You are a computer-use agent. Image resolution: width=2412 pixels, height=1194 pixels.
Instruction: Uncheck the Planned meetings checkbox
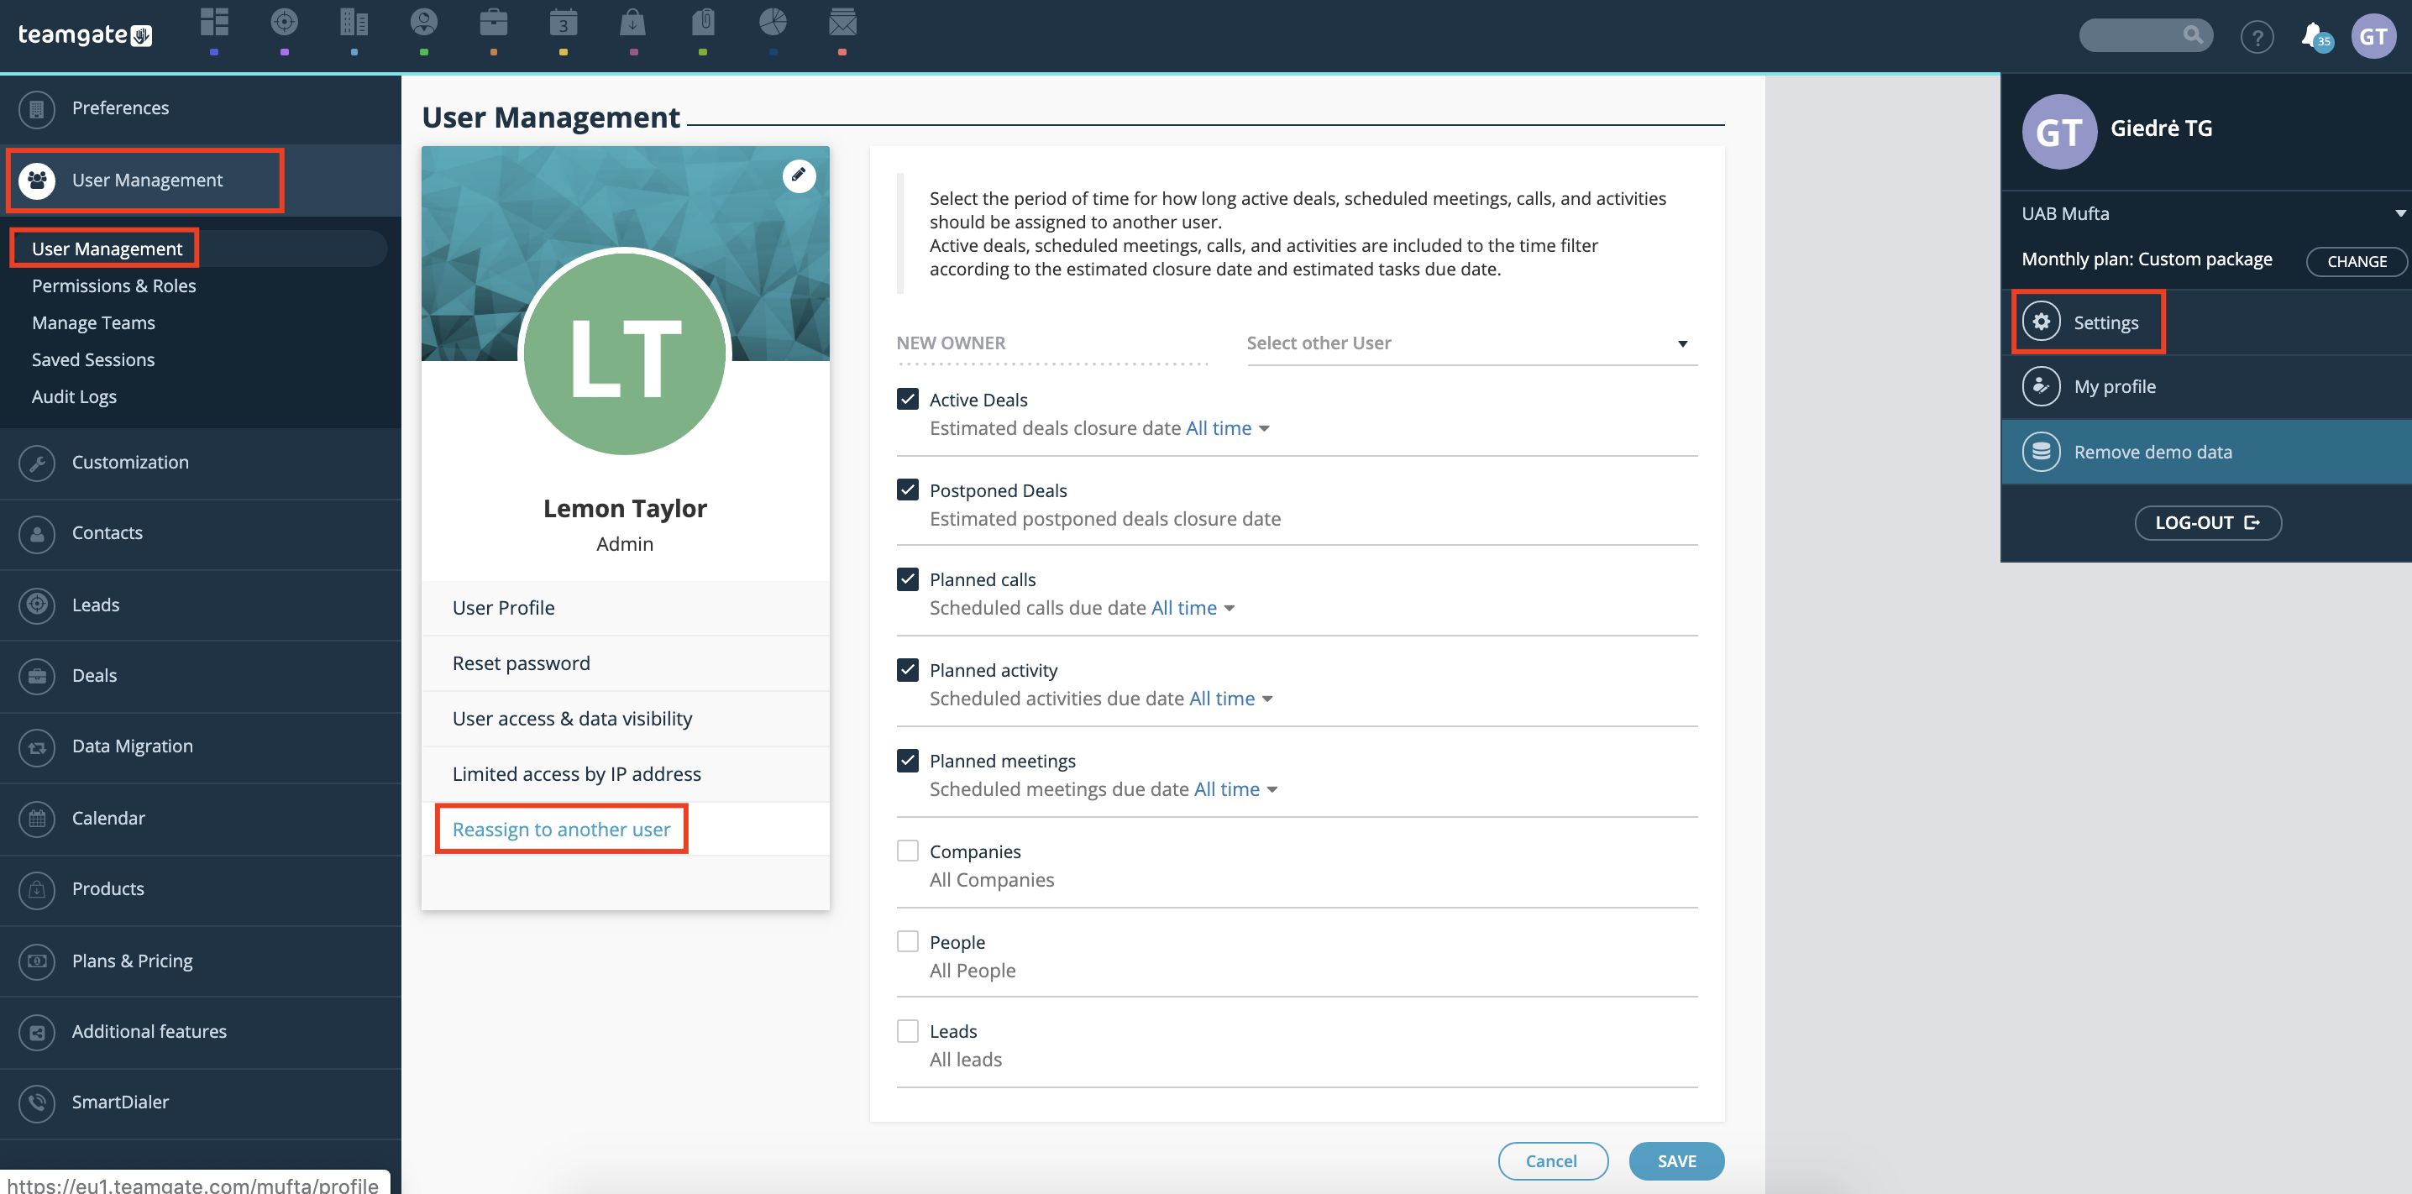[907, 761]
